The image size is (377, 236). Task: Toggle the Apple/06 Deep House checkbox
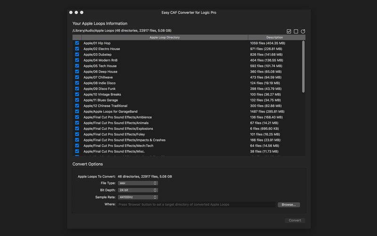point(77,72)
